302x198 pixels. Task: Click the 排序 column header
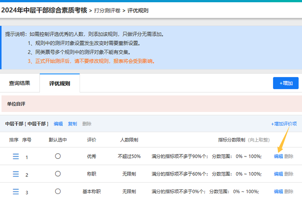tap(14, 140)
